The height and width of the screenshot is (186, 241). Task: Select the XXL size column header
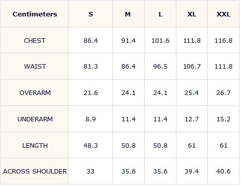pyautogui.click(x=224, y=14)
